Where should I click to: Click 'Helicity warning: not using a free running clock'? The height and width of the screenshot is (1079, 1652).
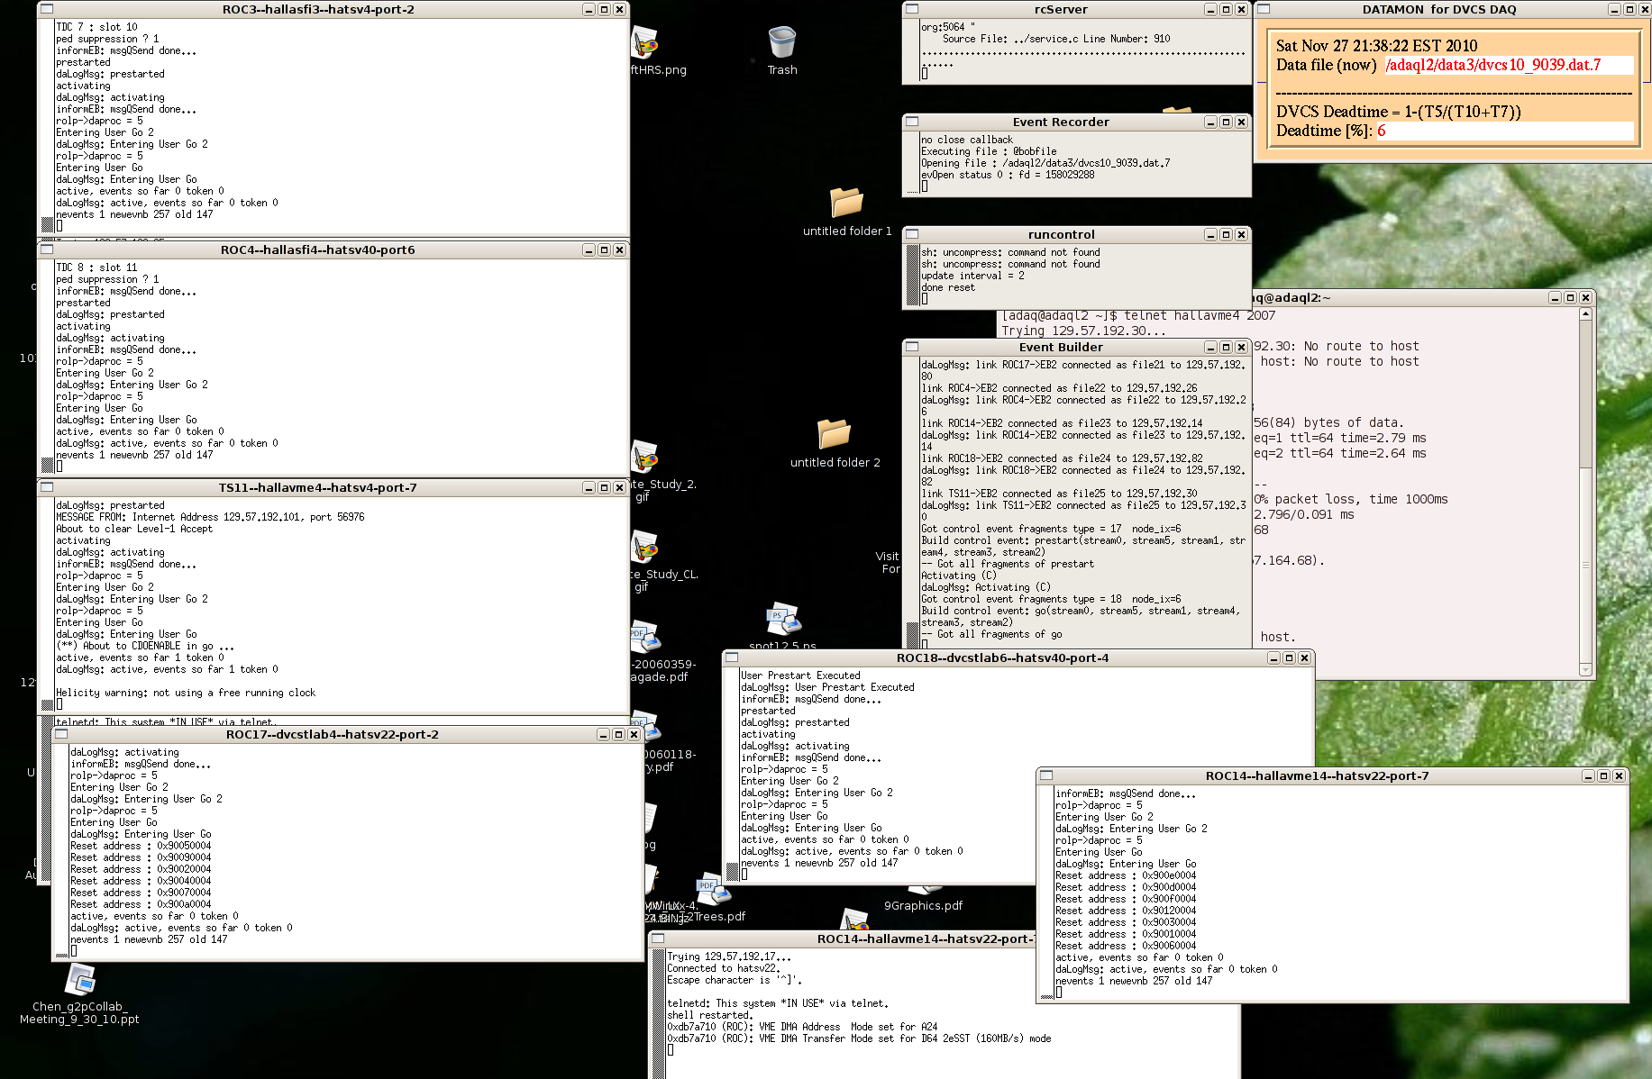pyautogui.click(x=186, y=693)
